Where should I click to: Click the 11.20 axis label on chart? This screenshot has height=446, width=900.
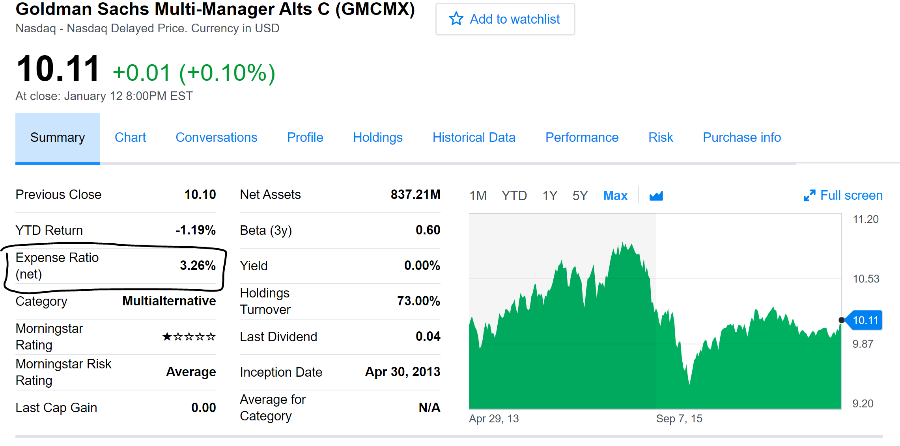coord(866,219)
